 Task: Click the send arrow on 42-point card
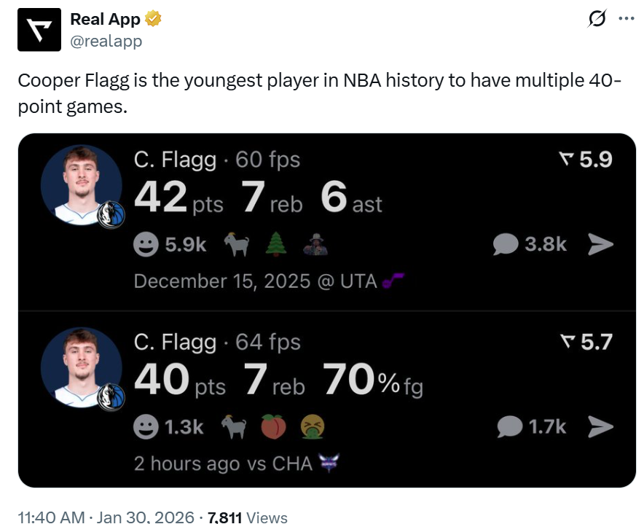tap(600, 245)
